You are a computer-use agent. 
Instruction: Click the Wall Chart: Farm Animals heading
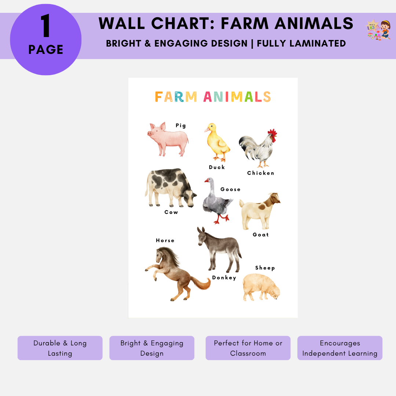[x=226, y=24]
